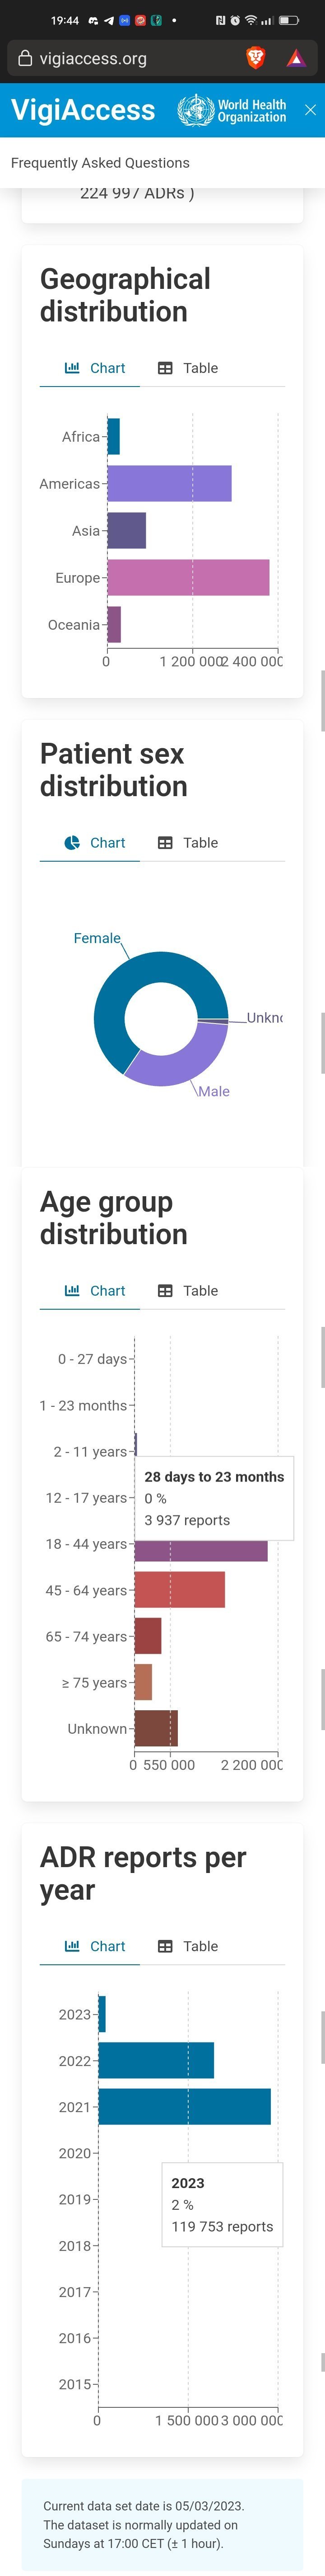
Task: Select Chart tab under Patient sex distribution
Action: (x=95, y=843)
